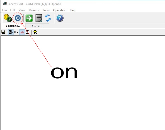Open the Operation menu
The height and width of the screenshot is (130, 165).
tap(60, 10)
